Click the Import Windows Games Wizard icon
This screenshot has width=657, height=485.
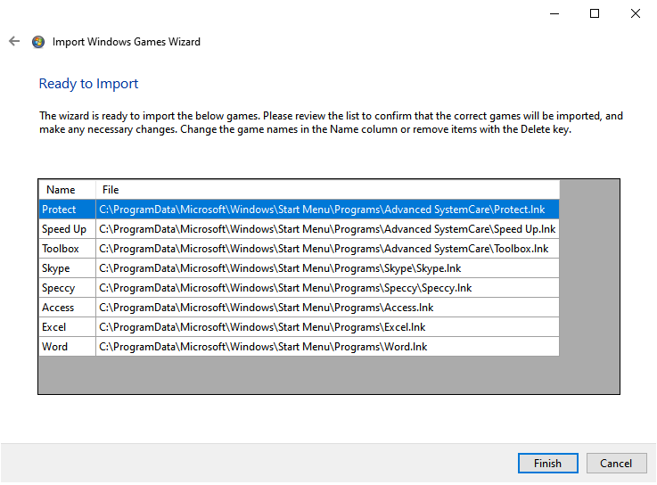(x=38, y=42)
